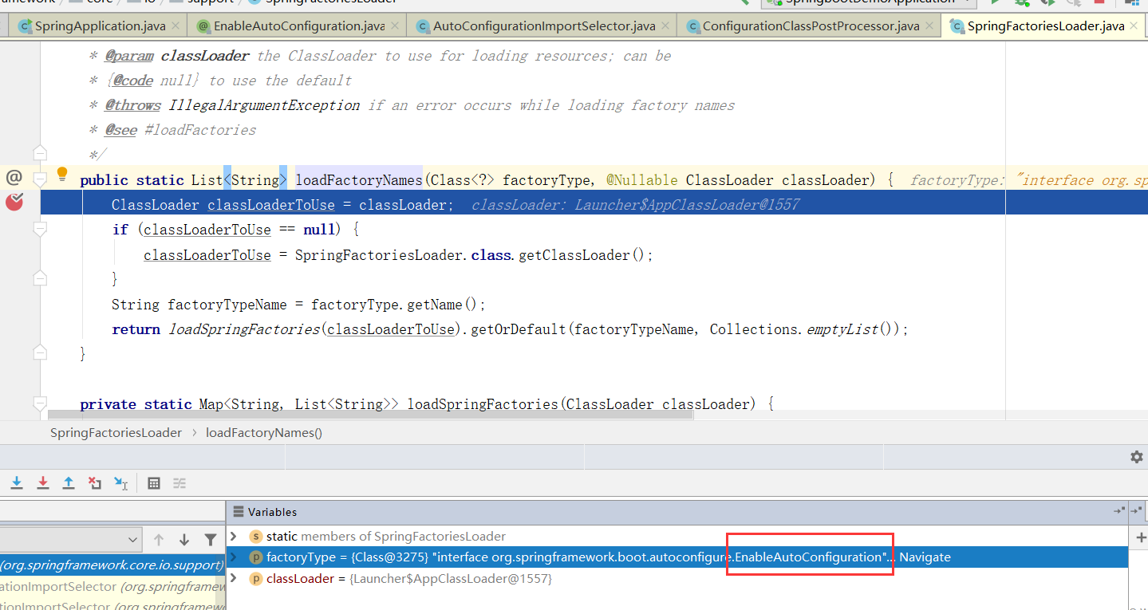Click the Collections.emptyList() call
This screenshot has height=610, width=1148.
point(805,329)
